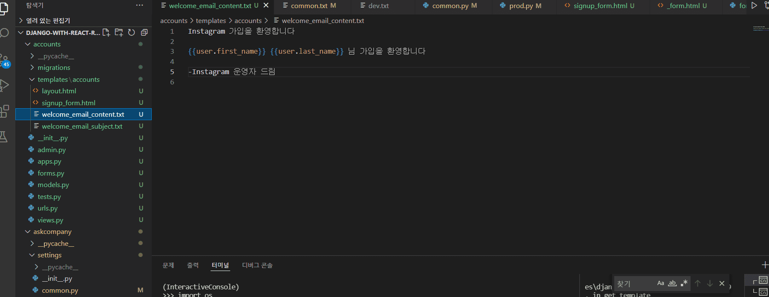Switch to the common.txt editor tab
This screenshot has width=769, height=297.
click(313, 6)
